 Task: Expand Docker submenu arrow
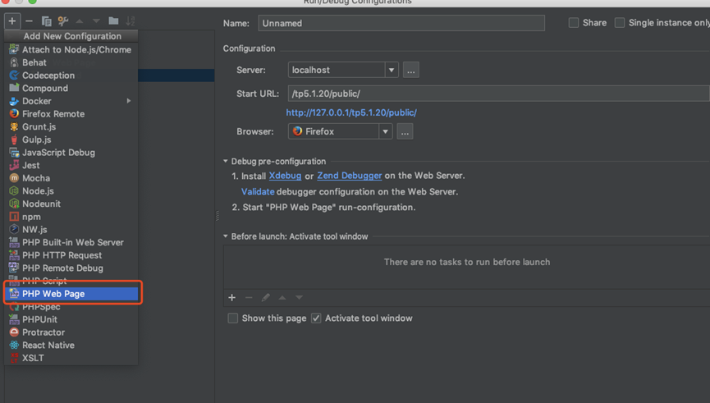click(129, 101)
